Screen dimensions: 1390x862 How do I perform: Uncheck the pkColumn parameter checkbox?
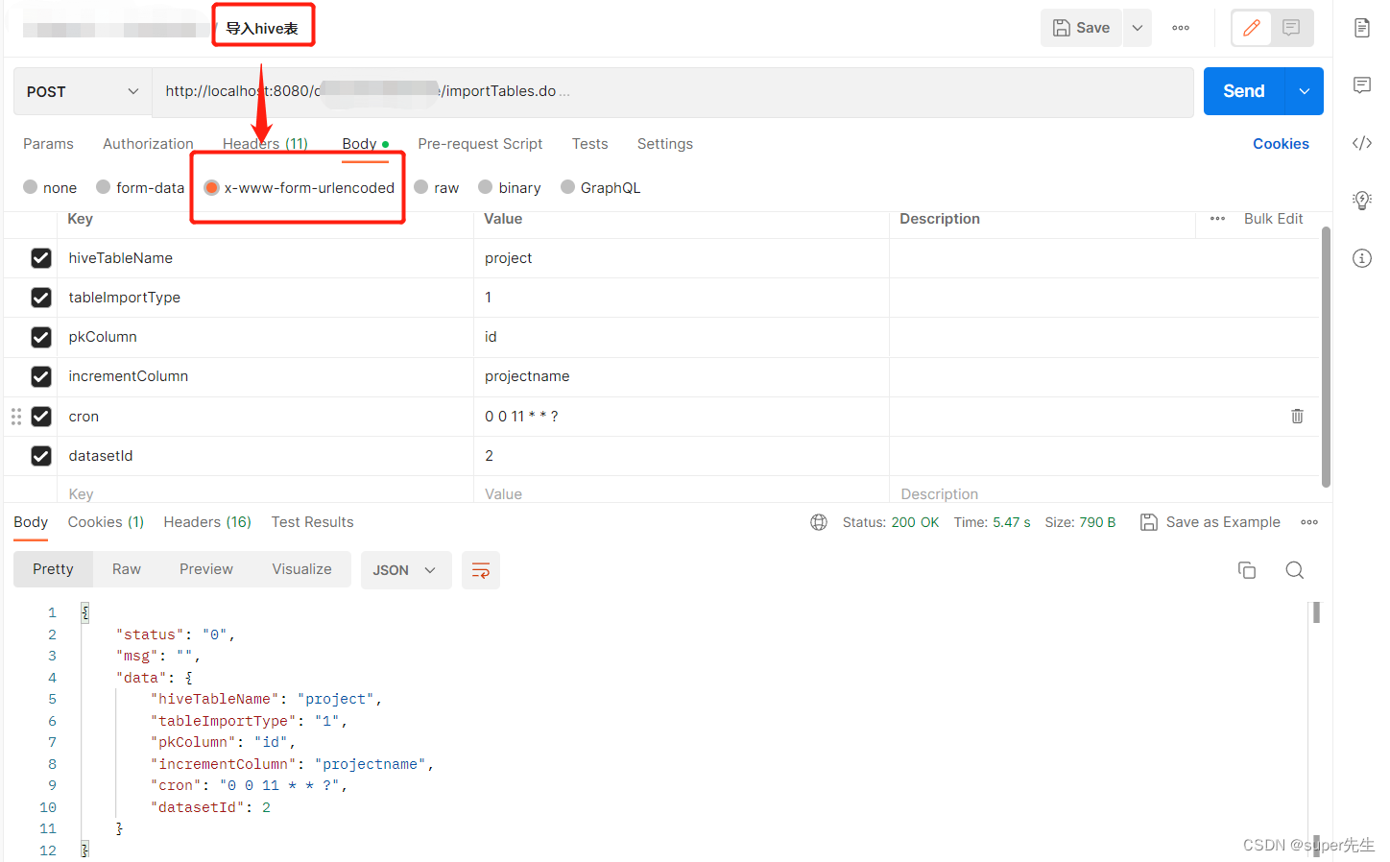click(40, 337)
